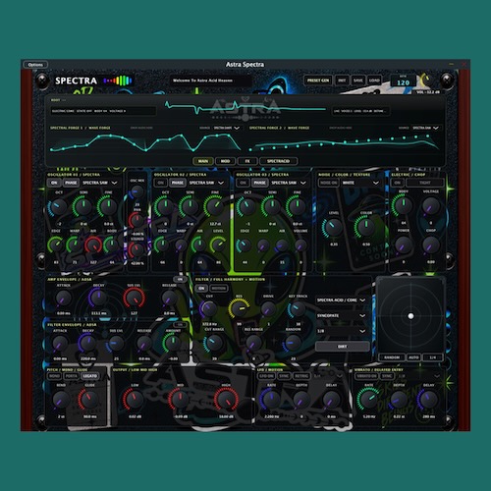Click the Oscillator 01 OCT knob
This screenshot has height=491, width=491.
coord(59,207)
